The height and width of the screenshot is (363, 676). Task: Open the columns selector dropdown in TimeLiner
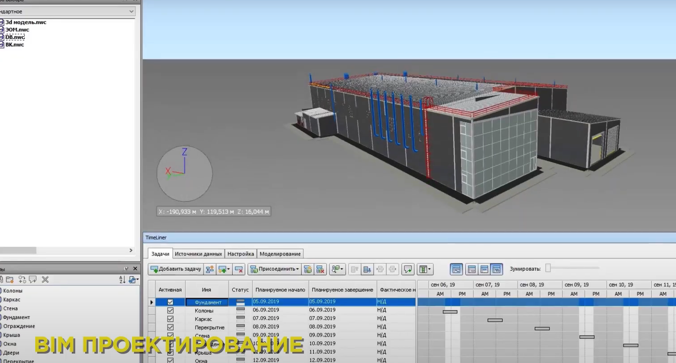click(423, 269)
